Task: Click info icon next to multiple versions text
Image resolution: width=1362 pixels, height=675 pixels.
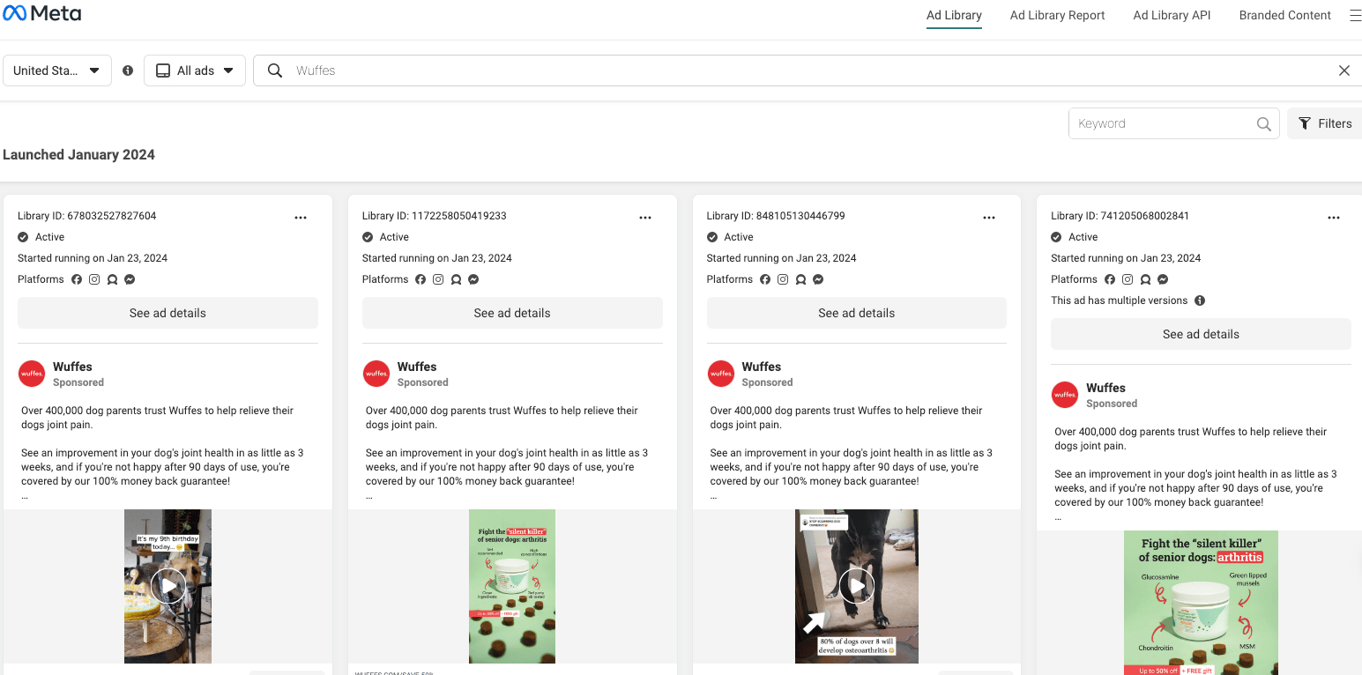Action: (x=1200, y=300)
